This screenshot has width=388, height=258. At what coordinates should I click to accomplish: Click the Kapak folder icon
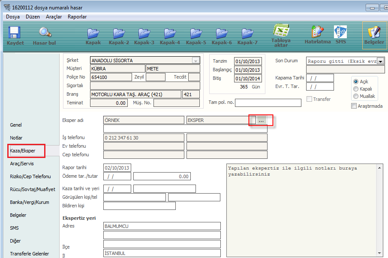point(93,33)
